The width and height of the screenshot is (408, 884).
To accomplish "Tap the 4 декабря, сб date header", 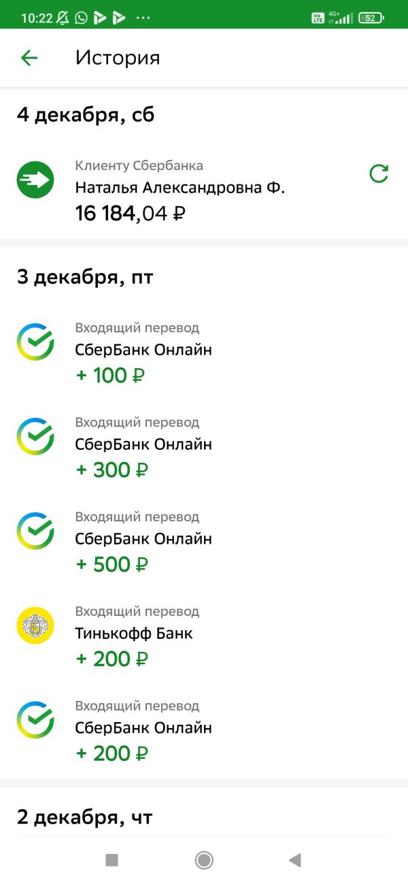I will [86, 115].
